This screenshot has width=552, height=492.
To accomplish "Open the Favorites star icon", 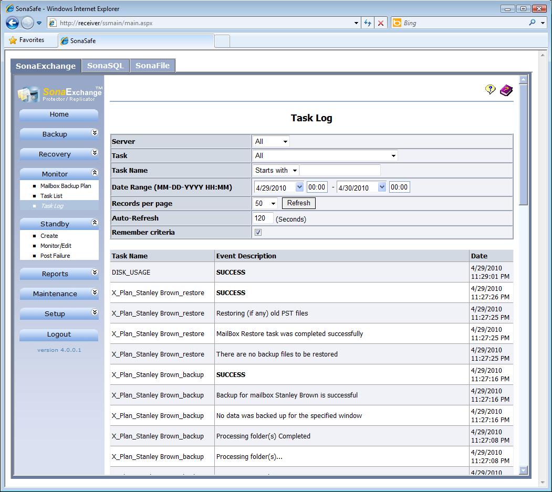I will pos(13,40).
